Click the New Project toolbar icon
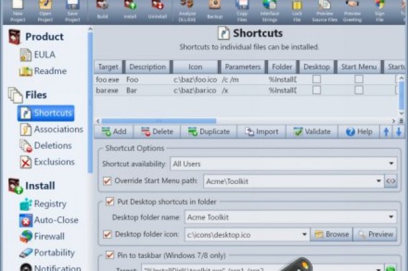The width and height of the screenshot is (408, 271). click(x=17, y=8)
